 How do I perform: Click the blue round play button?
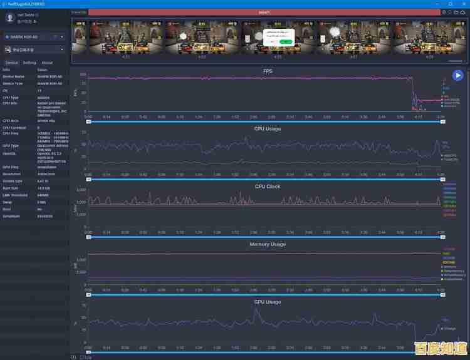(458, 75)
